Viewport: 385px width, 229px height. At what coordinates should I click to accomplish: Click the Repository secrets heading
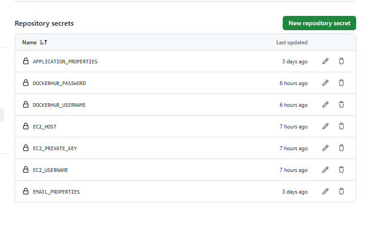coord(44,23)
